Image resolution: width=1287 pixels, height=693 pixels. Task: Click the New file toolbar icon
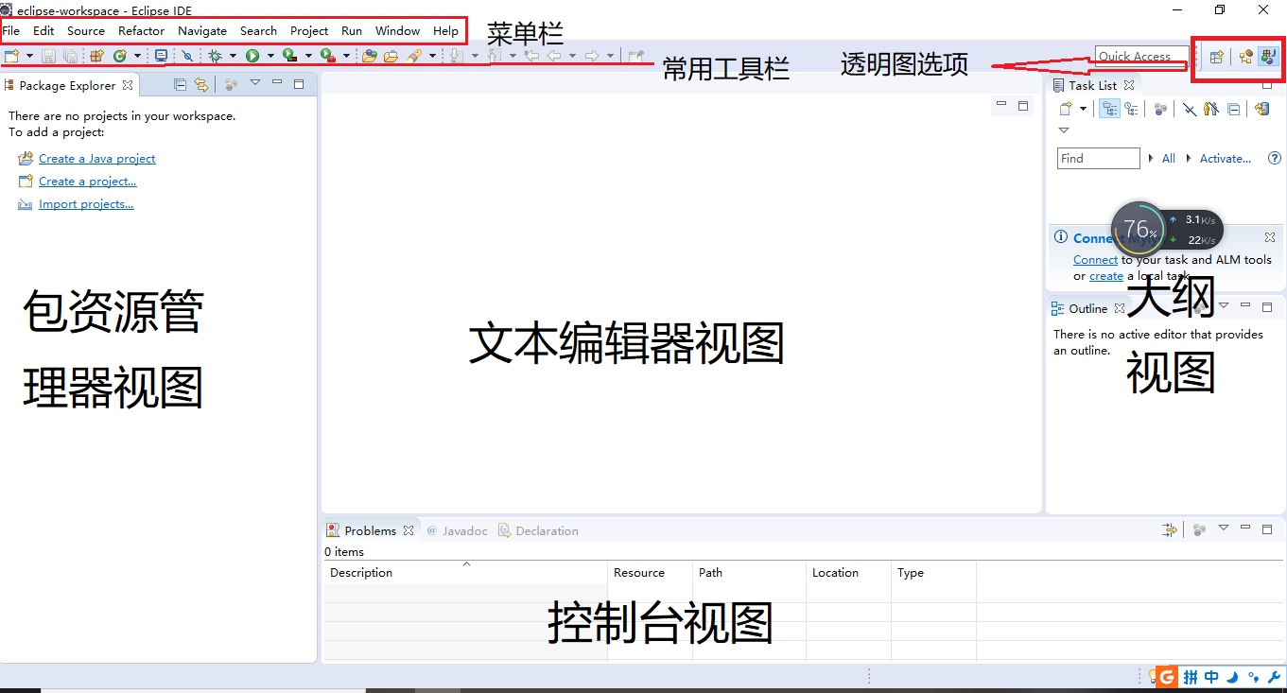click(x=11, y=56)
